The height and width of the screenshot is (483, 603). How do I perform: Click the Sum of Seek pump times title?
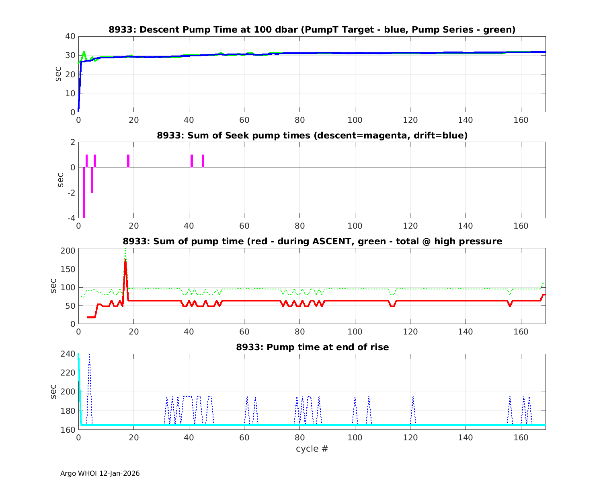(x=312, y=136)
